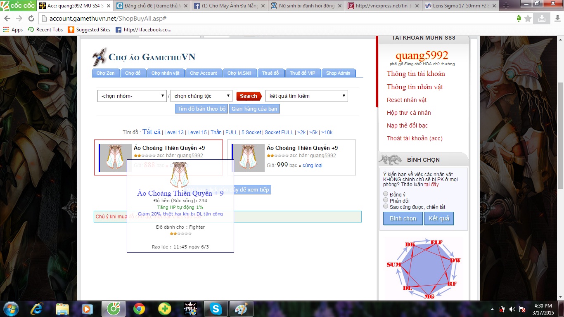Open Thông tin tài khoản link
Screen dimensions: 564x317
pos(416,74)
